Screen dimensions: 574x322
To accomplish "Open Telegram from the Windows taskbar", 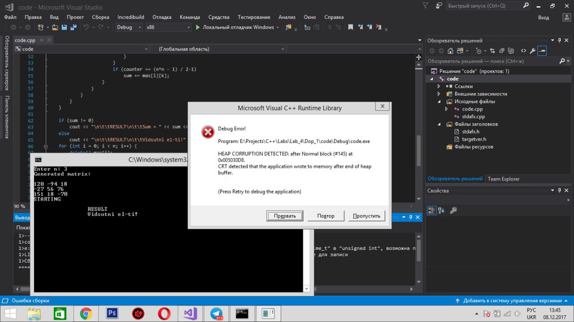I will point(217,313).
